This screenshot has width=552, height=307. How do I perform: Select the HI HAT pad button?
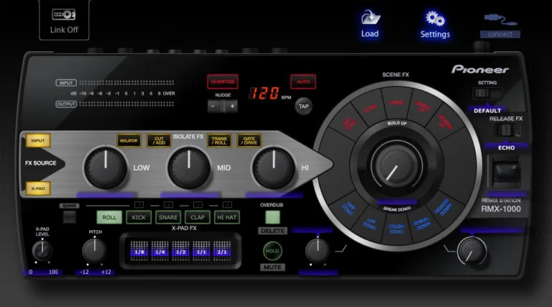point(226,217)
